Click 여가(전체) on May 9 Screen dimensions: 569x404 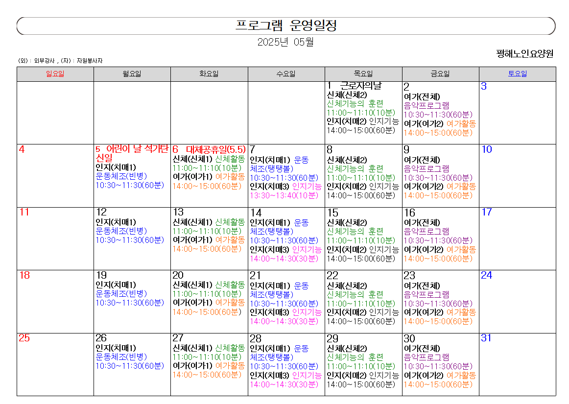422,160
